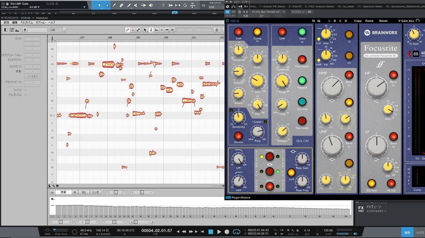425x238 pixels.
Task: Open the Melodyne アルゴリズム menu
Action: (26, 23)
